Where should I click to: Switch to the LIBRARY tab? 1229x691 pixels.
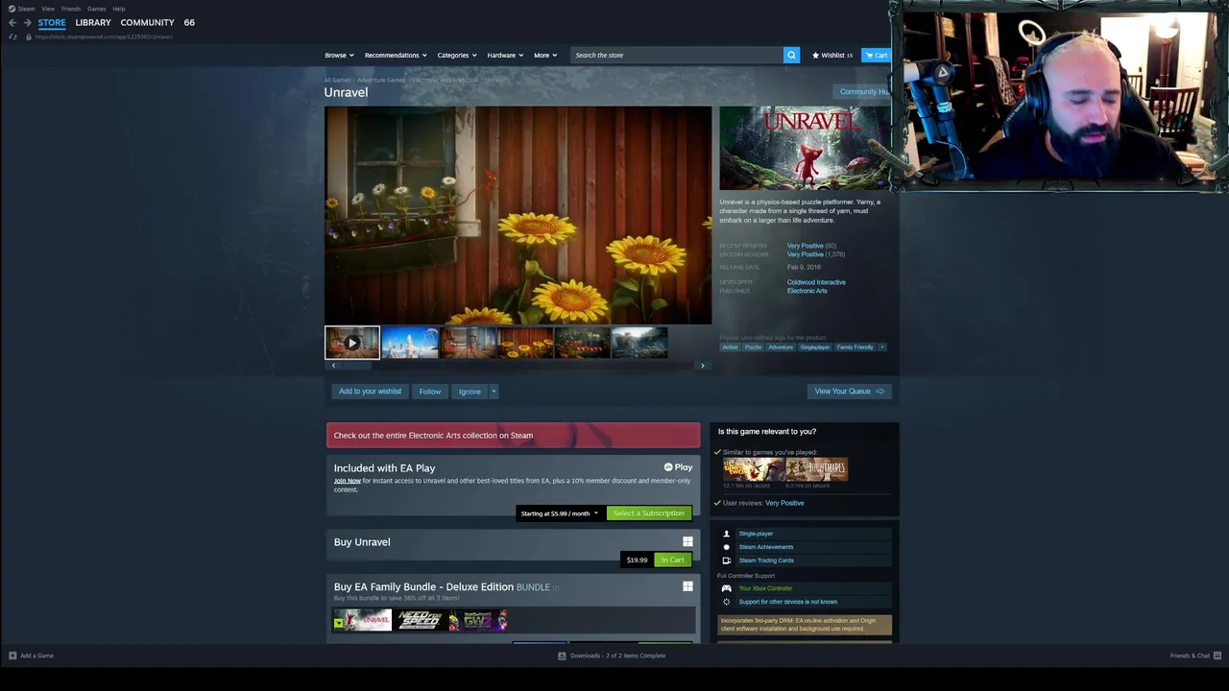click(93, 22)
